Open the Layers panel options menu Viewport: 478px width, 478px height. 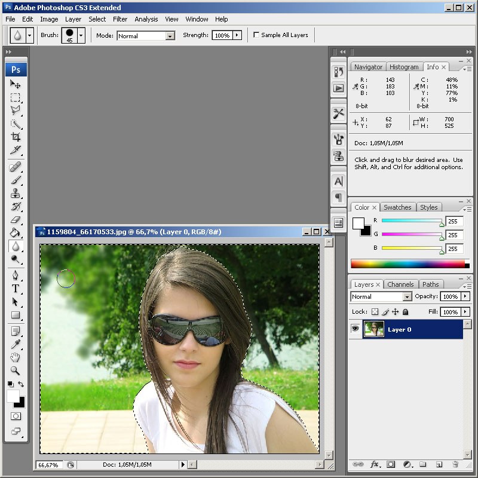click(x=467, y=287)
